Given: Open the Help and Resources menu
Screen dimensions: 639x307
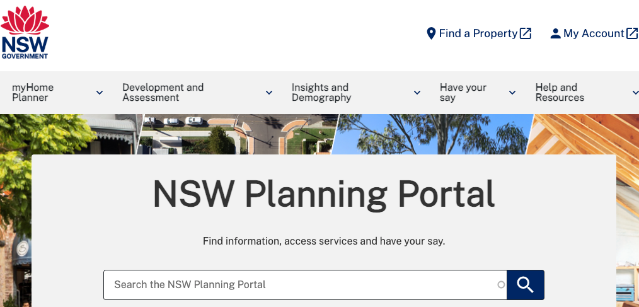Looking at the screenshot, I should click(559, 93).
